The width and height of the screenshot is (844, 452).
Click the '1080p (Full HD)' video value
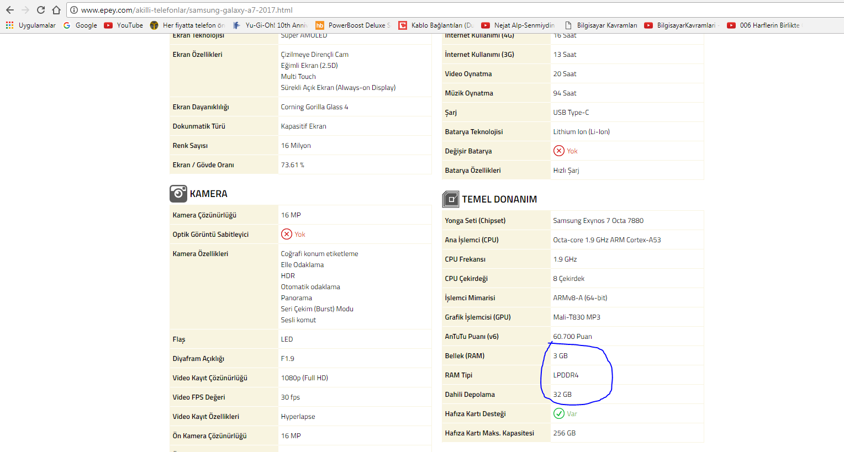point(304,378)
